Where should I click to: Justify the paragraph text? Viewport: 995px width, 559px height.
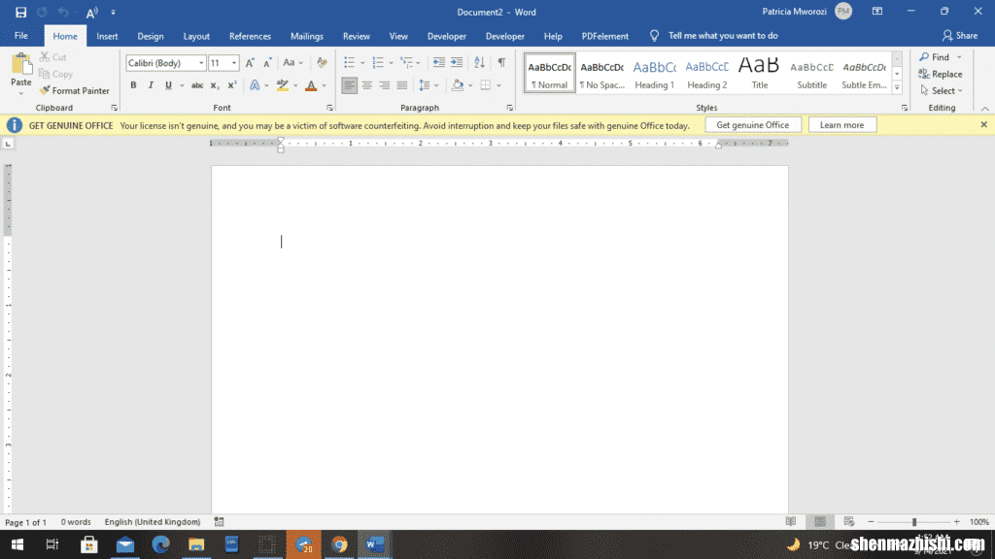coord(401,85)
